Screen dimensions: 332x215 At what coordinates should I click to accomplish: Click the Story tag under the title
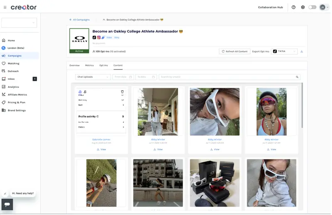[117, 37]
